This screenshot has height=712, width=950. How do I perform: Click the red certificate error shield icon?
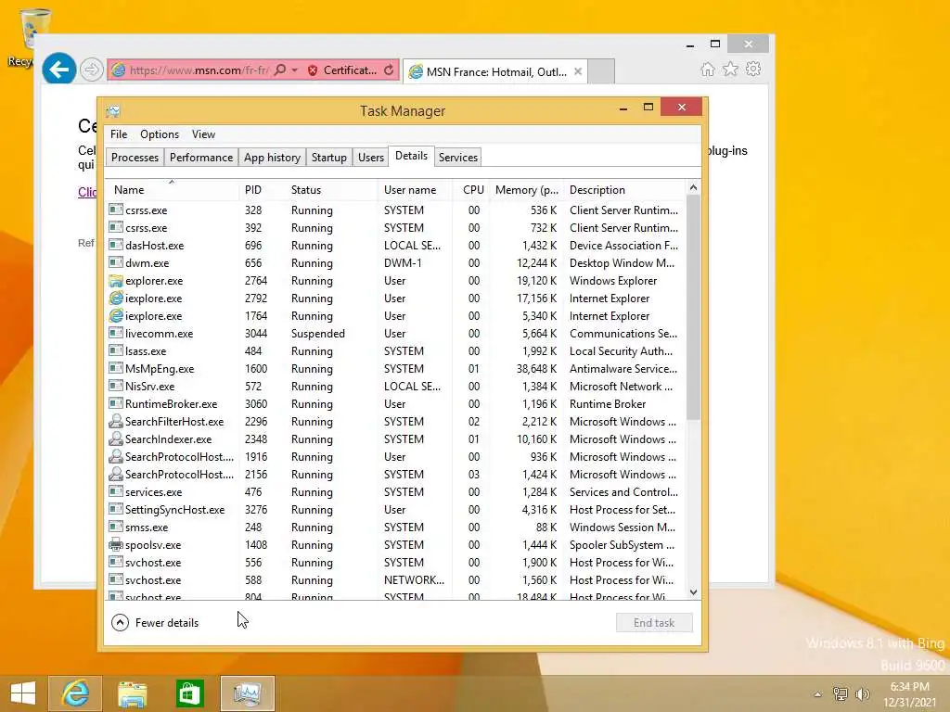313,70
